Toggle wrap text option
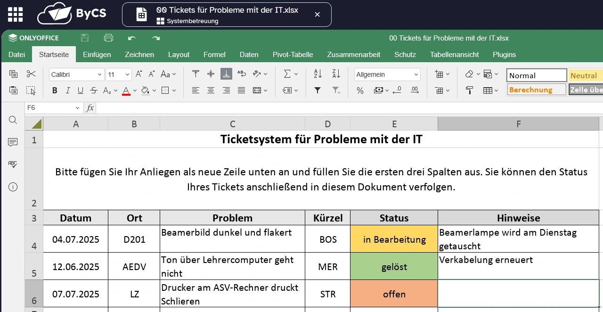The height and width of the screenshot is (312, 603). [242, 74]
